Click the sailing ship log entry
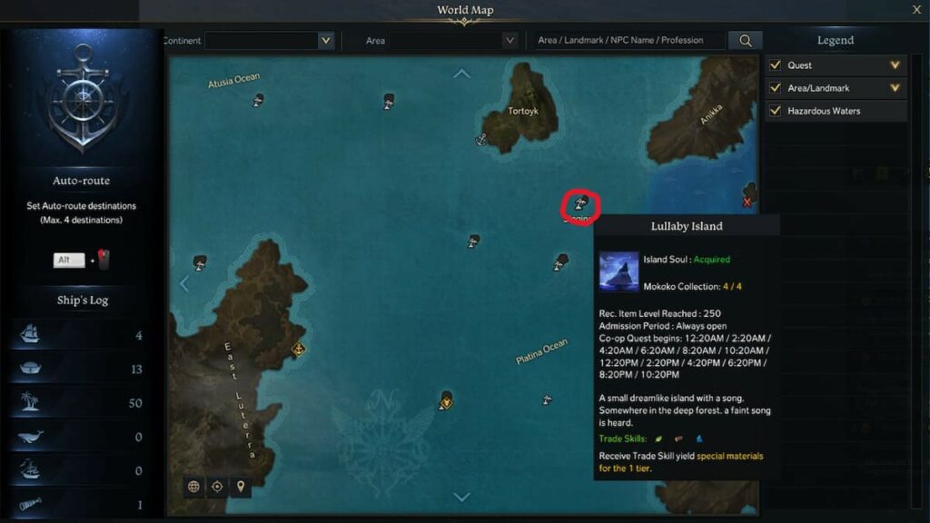The width and height of the screenshot is (930, 523). pyautogui.click(x=81, y=335)
